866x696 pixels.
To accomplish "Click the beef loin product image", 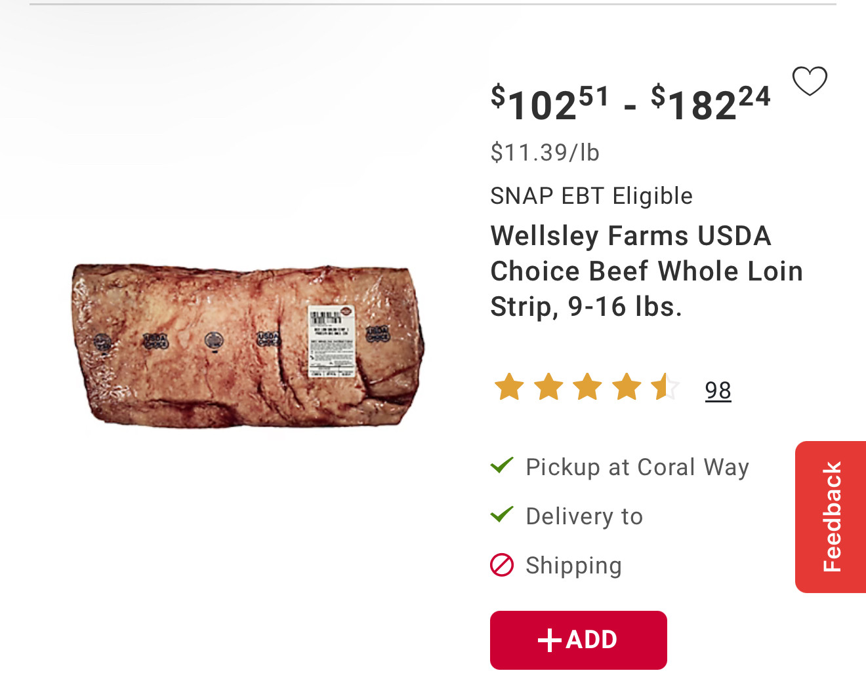I will pos(248,346).
